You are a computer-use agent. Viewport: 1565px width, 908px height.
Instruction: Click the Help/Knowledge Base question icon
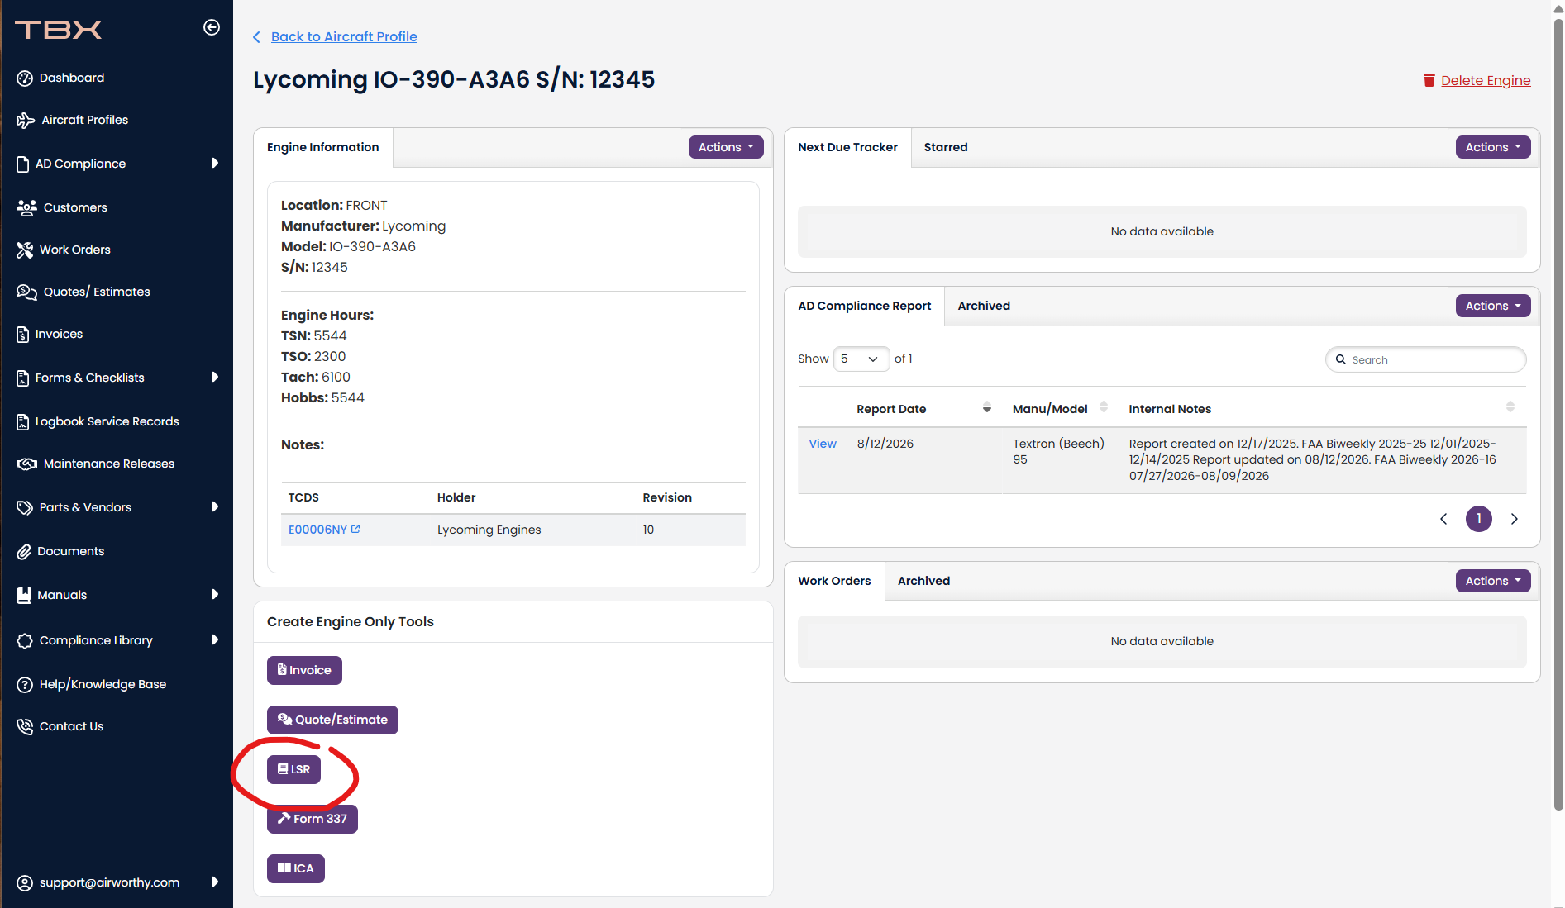coord(25,685)
